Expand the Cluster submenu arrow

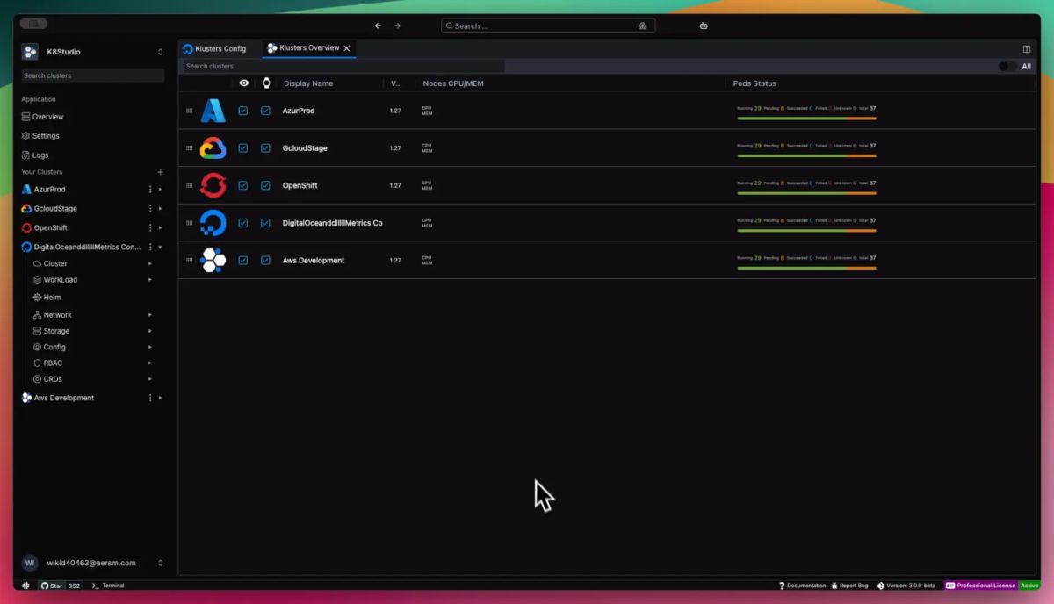point(150,263)
